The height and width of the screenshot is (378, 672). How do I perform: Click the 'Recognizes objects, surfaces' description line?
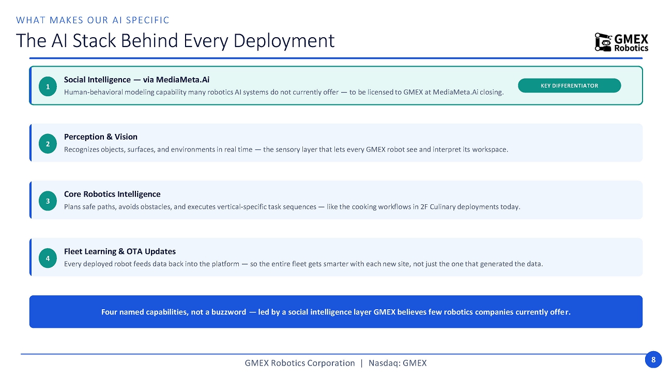tap(286, 149)
